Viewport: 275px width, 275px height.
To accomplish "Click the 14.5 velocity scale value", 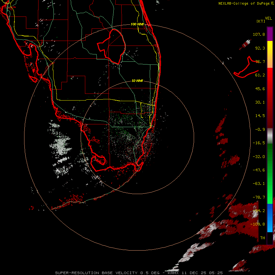I will [x=260, y=116].
